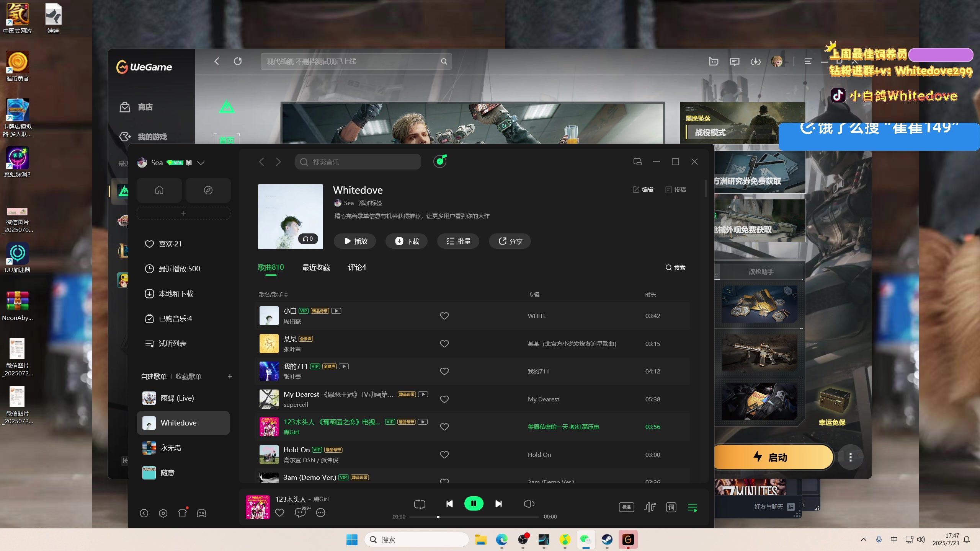Viewport: 980px width, 551px height.
Task: Like the song 某某
Action: tap(444, 344)
